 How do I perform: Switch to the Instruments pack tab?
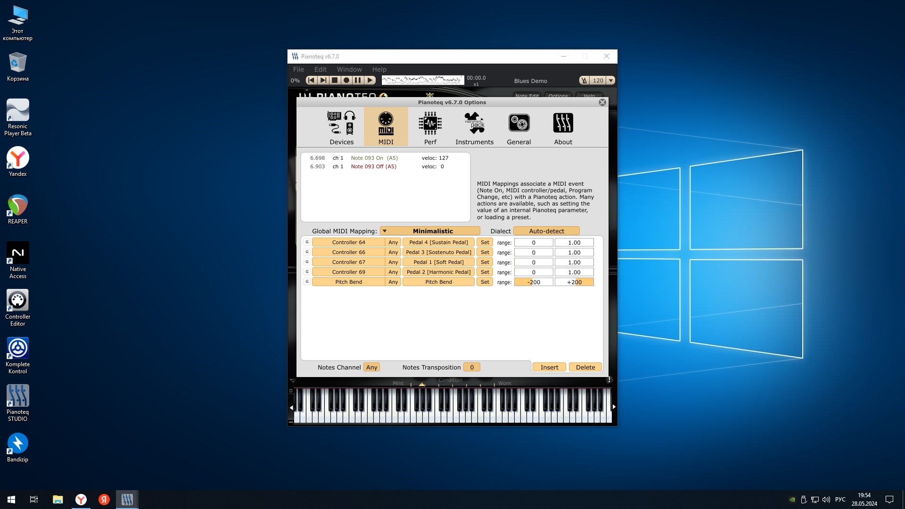pyautogui.click(x=474, y=127)
